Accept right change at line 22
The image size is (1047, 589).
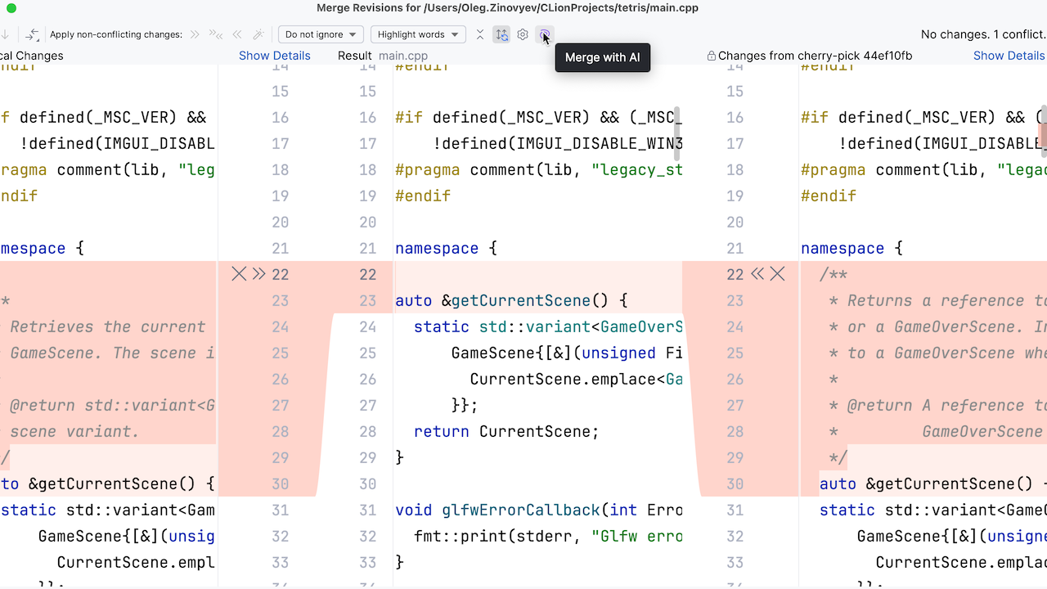pos(757,274)
